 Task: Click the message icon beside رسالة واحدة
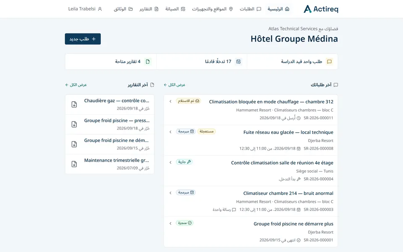(x=234, y=210)
